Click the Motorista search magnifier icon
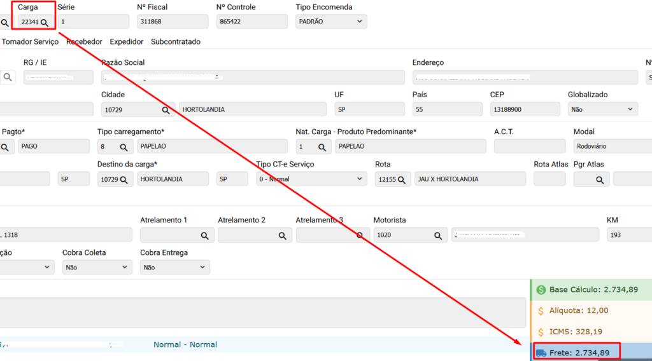This screenshot has height=361, width=652. (x=437, y=235)
